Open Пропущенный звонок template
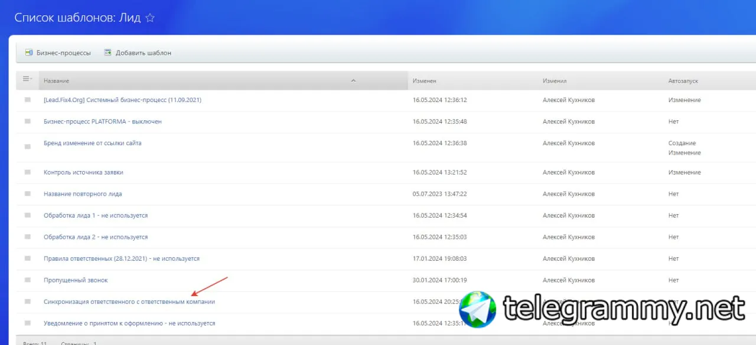This screenshot has width=756, height=345. [x=76, y=280]
